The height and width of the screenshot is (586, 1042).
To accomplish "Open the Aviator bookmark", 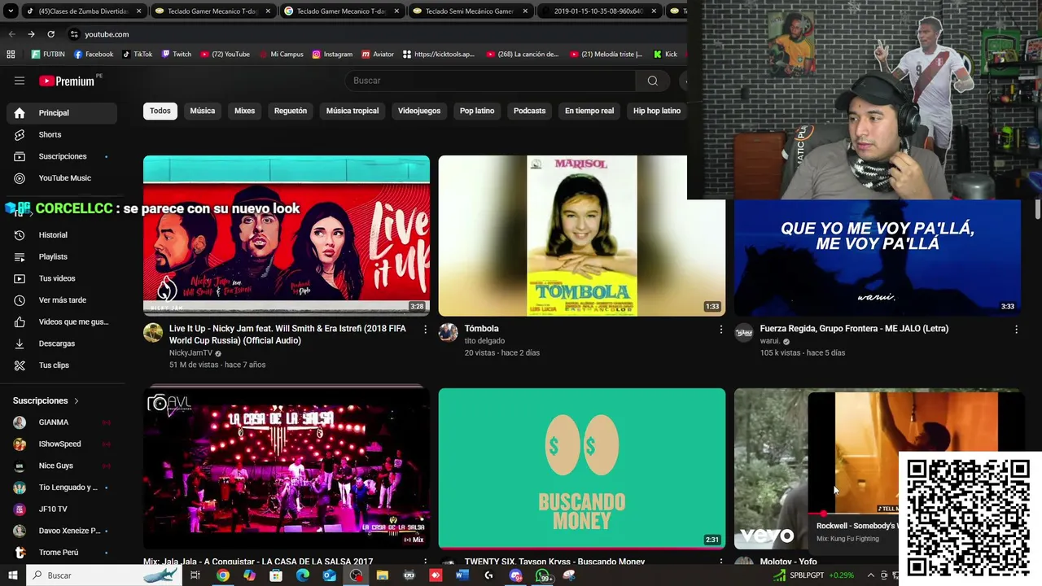I will point(378,55).
